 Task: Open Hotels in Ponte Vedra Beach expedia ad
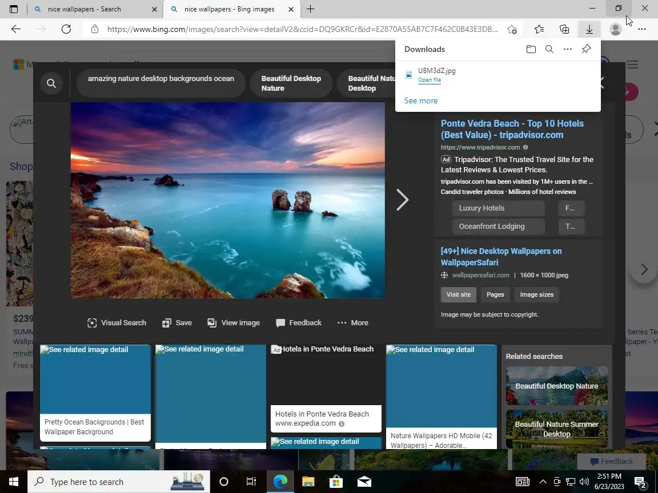[x=326, y=388]
